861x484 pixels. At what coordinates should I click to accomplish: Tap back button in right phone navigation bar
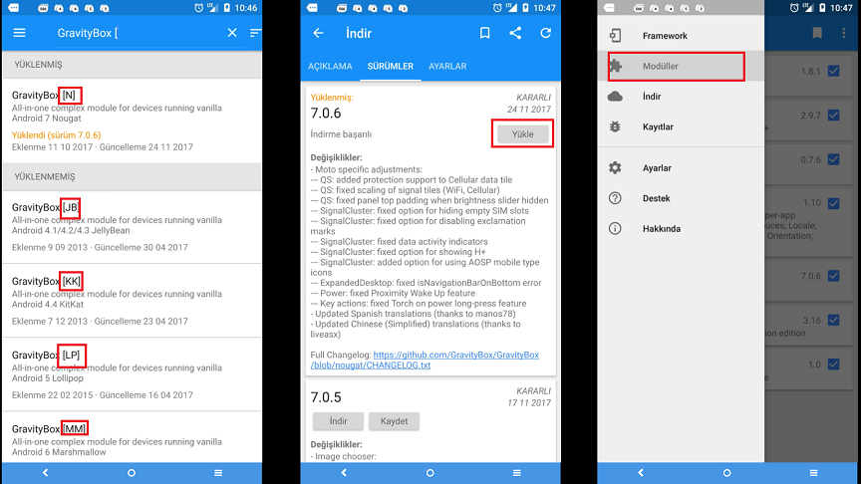[641, 472]
